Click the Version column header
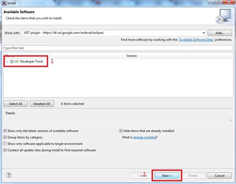 click(131, 56)
